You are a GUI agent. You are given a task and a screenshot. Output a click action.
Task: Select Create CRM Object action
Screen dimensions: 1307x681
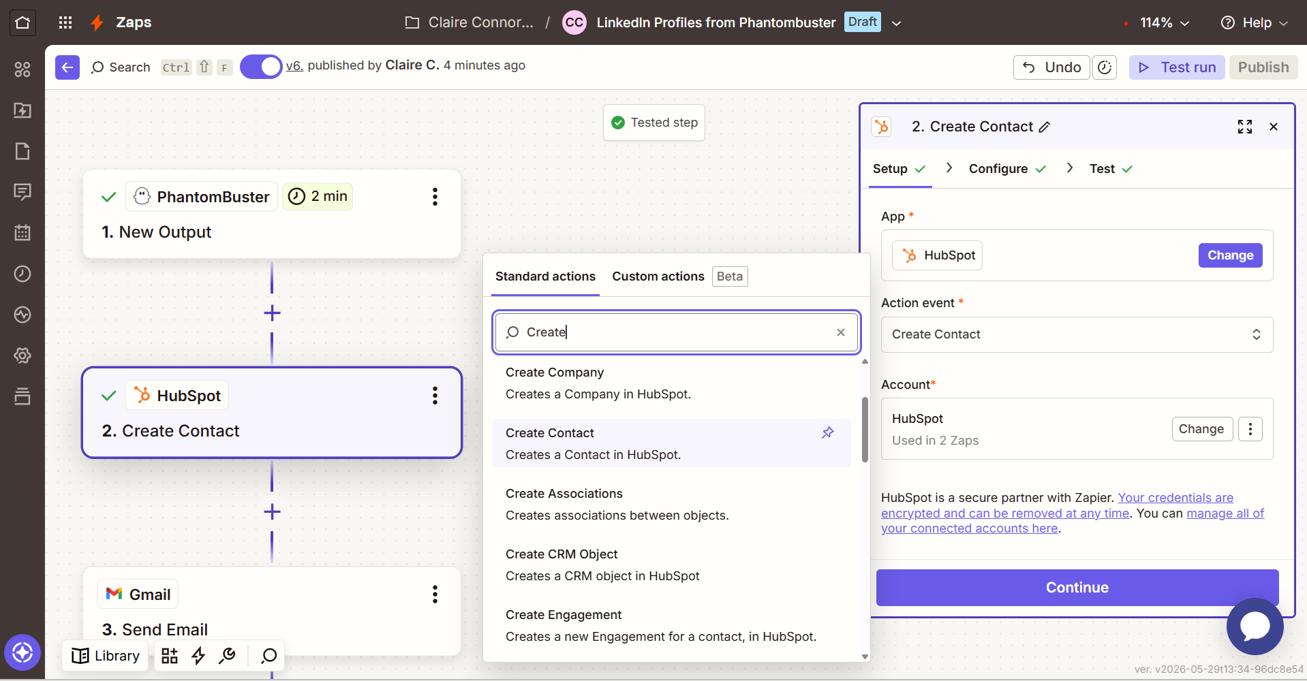[671, 565]
